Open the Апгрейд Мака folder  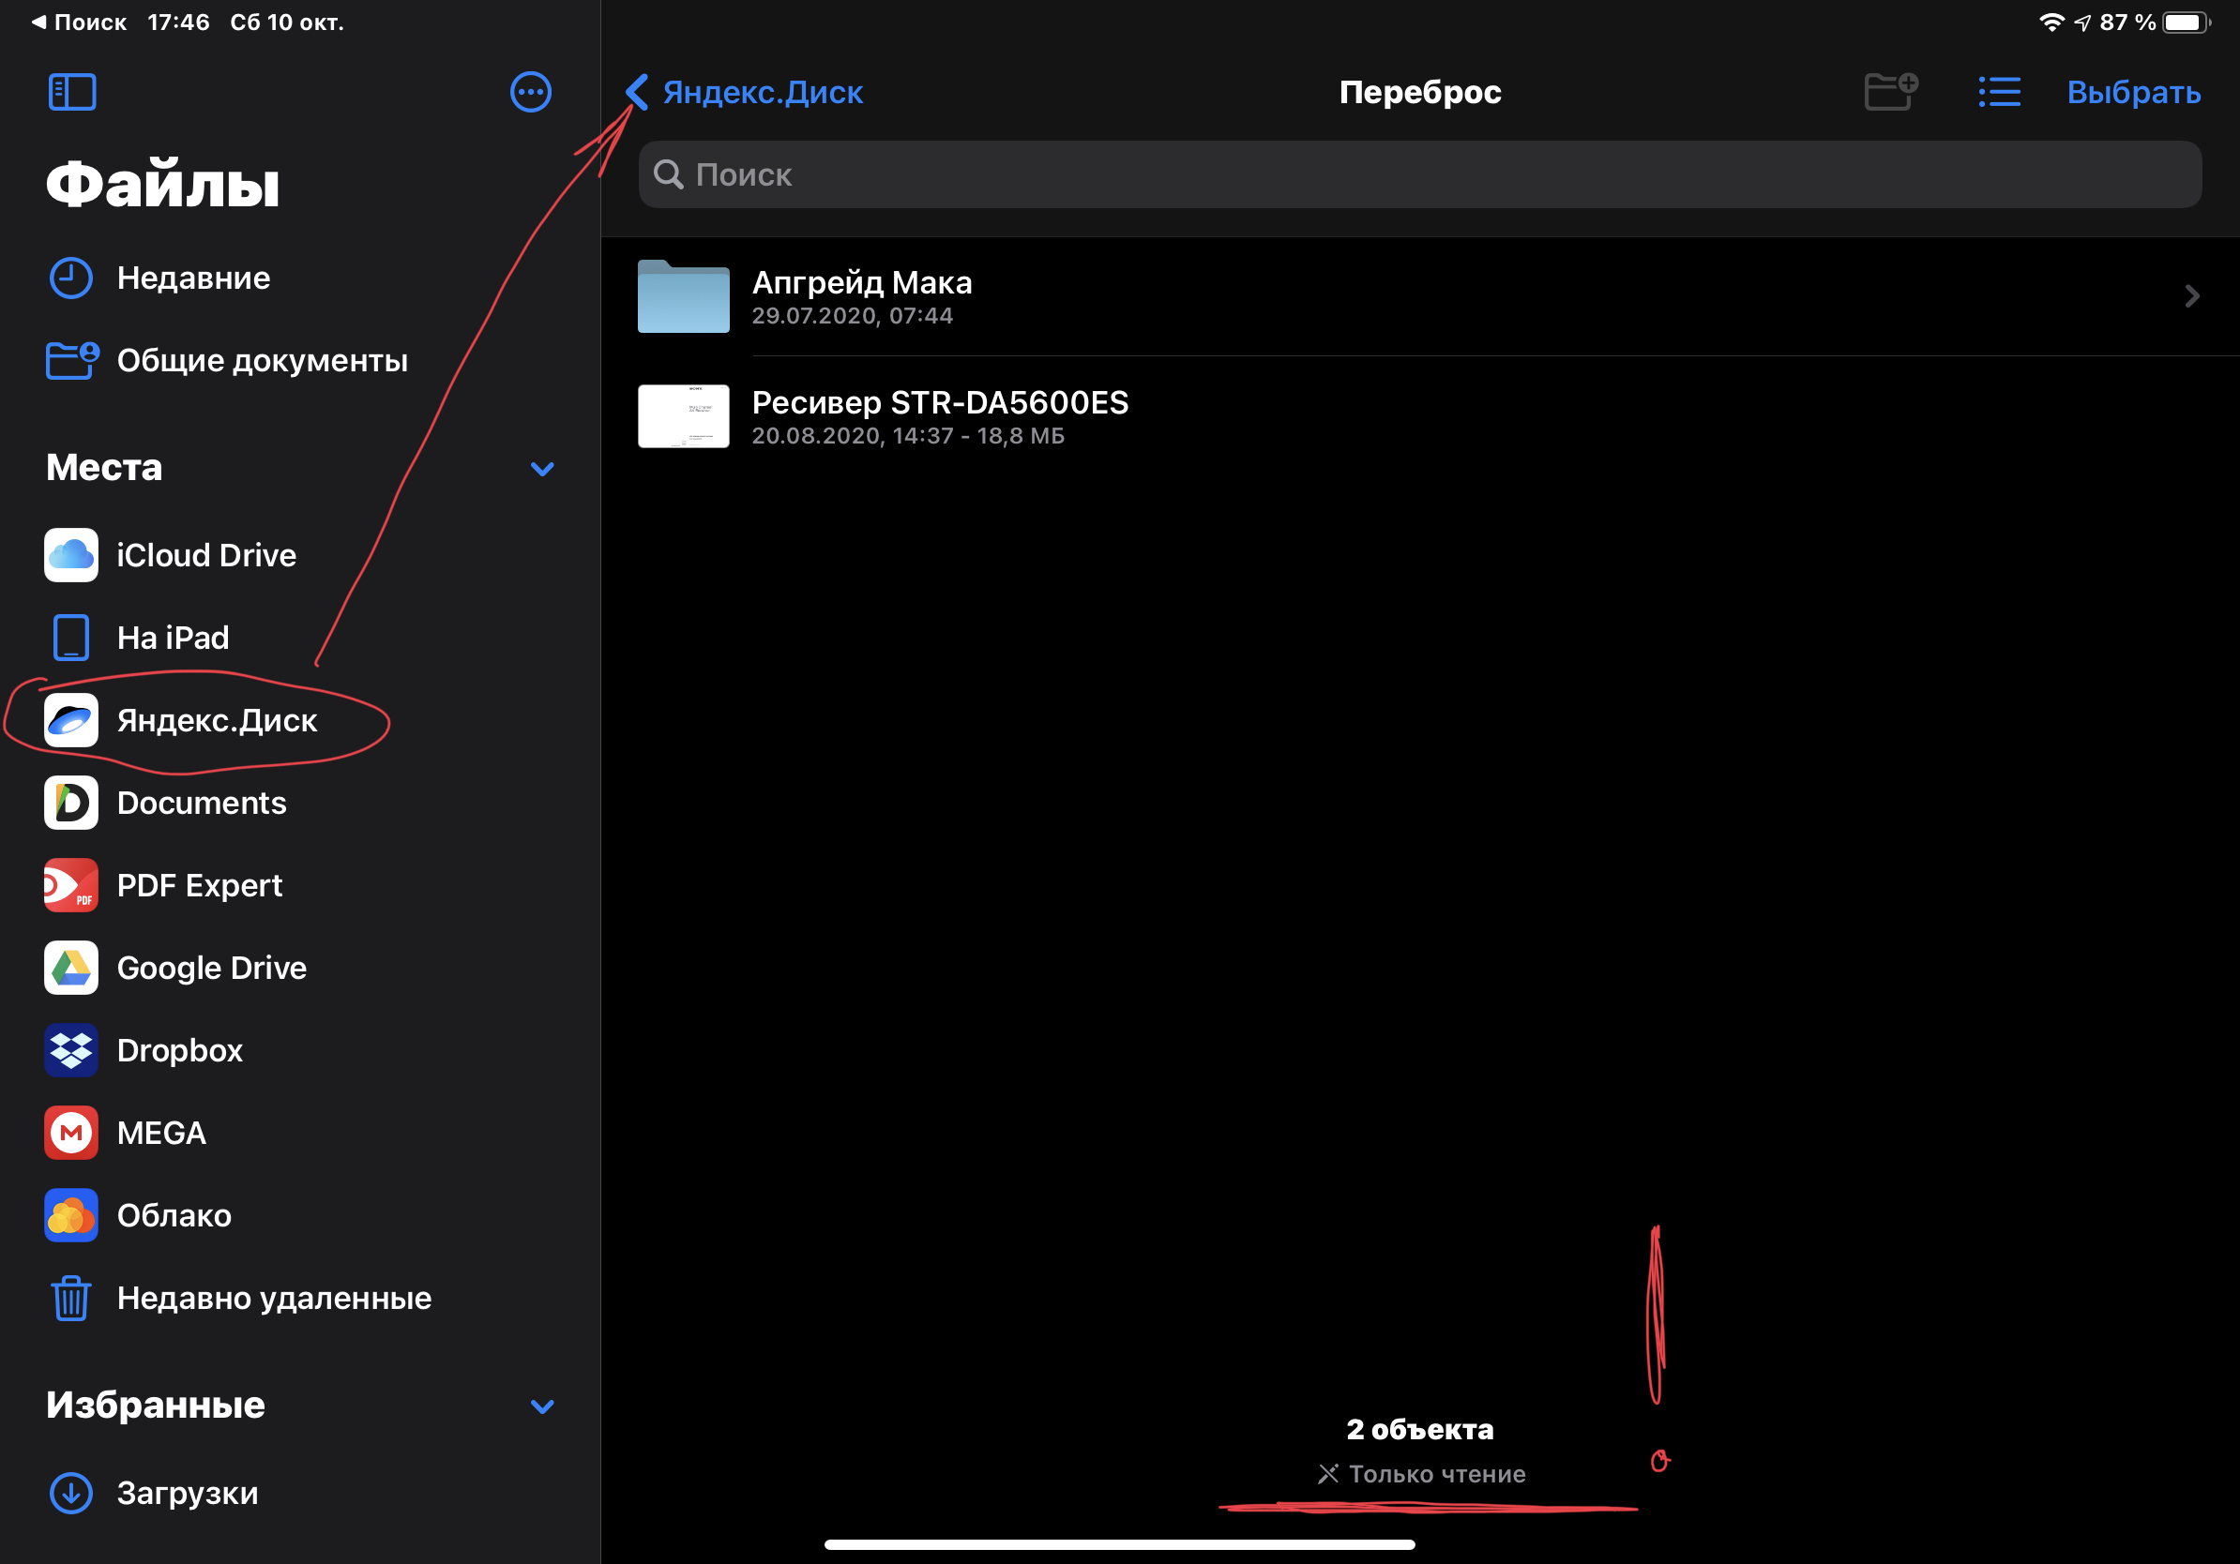(x=1419, y=296)
